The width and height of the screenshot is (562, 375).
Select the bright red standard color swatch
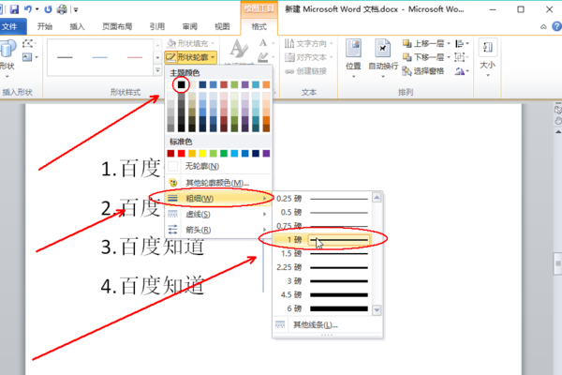pos(182,154)
